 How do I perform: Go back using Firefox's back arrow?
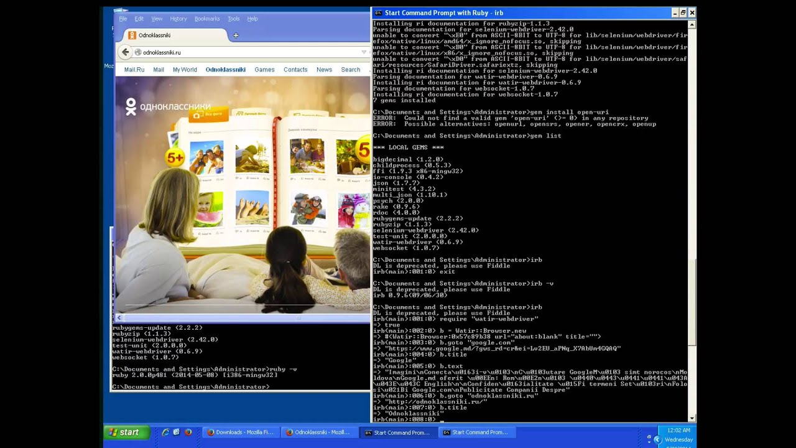(x=126, y=52)
